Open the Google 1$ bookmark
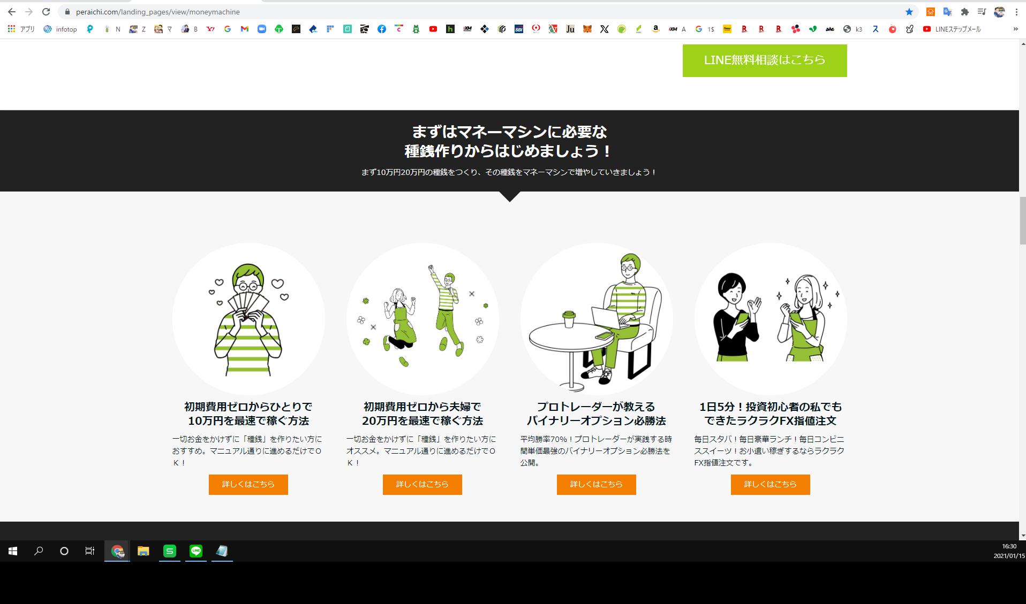1026x604 pixels. click(x=705, y=29)
